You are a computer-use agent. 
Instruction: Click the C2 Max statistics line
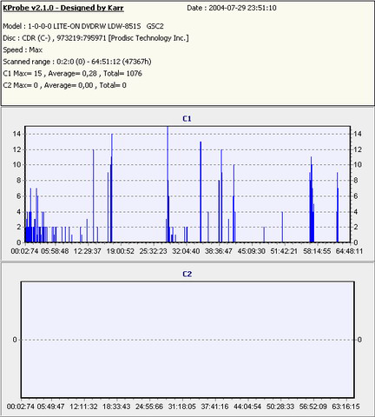(64, 85)
